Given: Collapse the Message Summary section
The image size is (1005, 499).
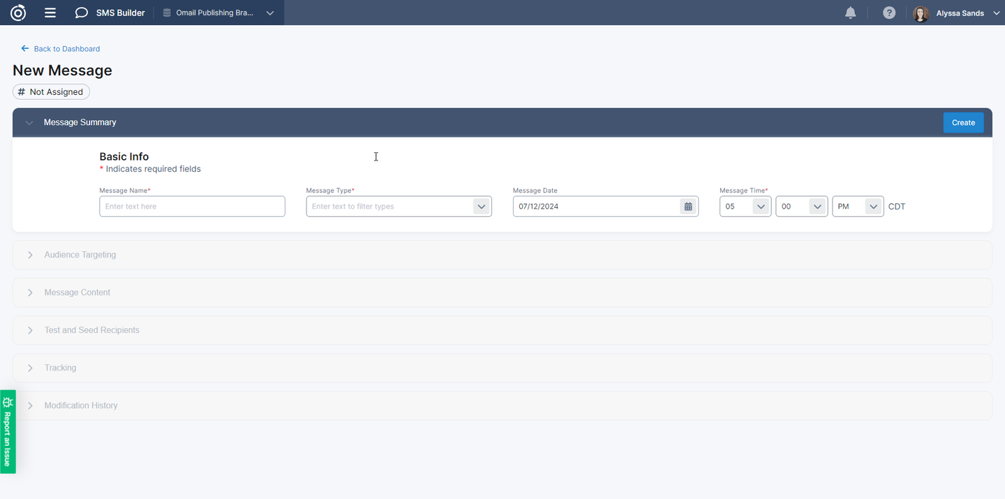Looking at the screenshot, I should (29, 123).
